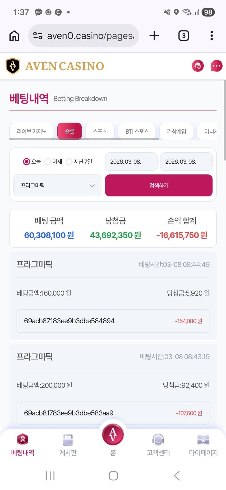This screenshot has height=490, width=226.
Task: Select the 지난 7일 radio button
Action: (69, 162)
